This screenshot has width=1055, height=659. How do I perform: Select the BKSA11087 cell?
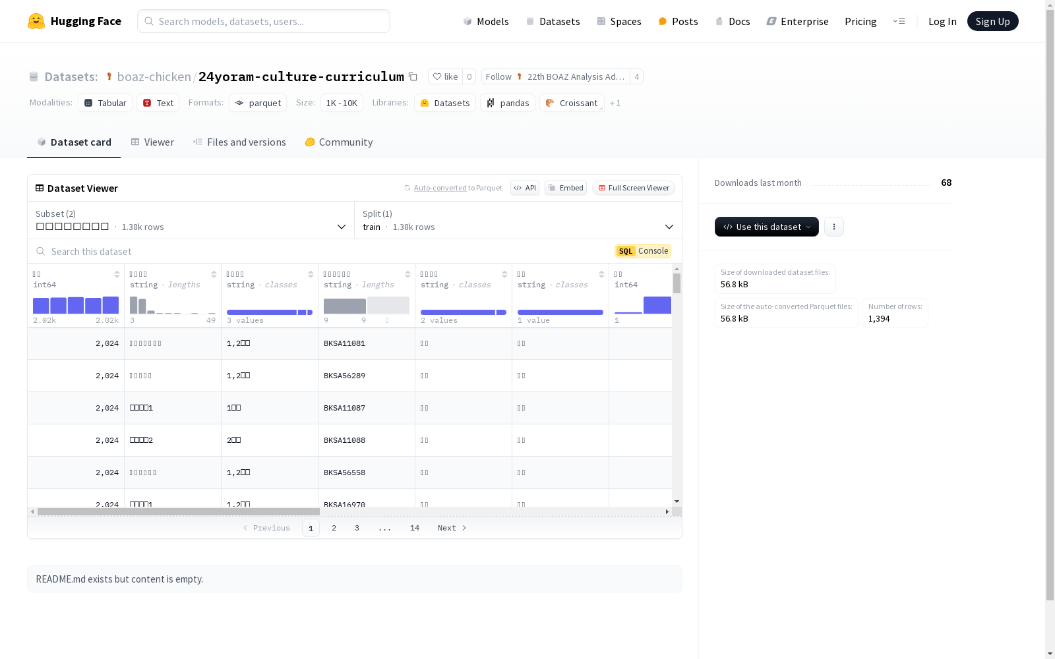367,408
